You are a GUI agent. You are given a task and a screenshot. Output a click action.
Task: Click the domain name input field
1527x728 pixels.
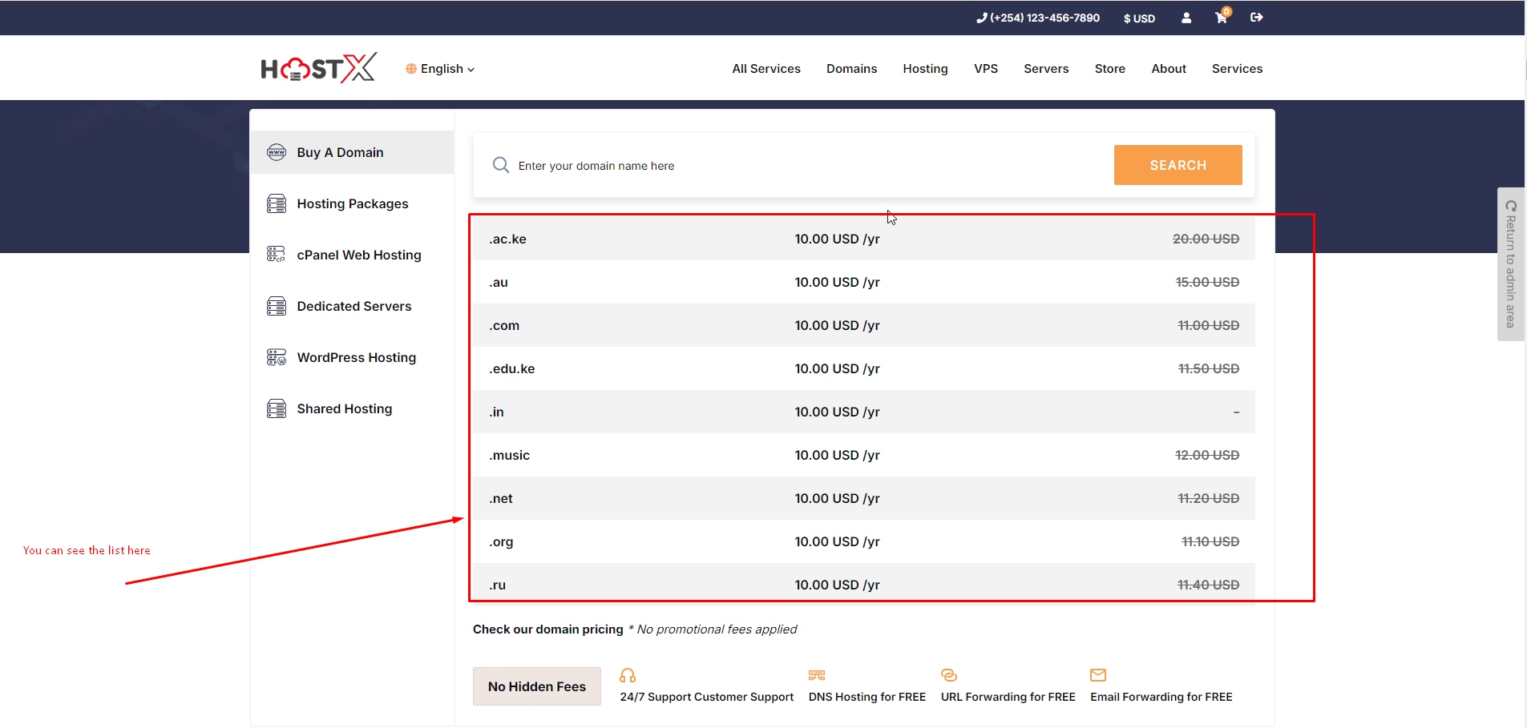[802, 166]
